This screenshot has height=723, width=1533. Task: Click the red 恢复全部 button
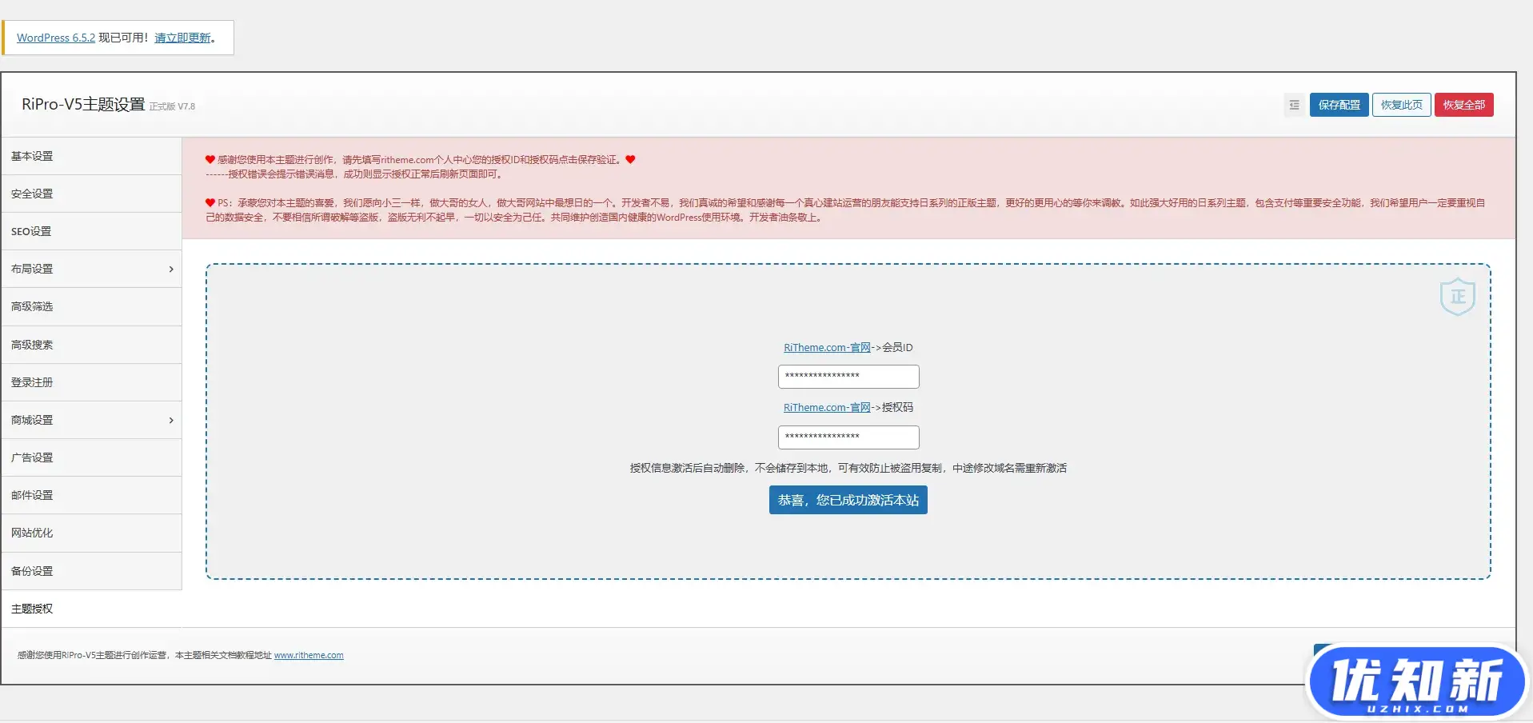pyautogui.click(x=1463, y=105)
